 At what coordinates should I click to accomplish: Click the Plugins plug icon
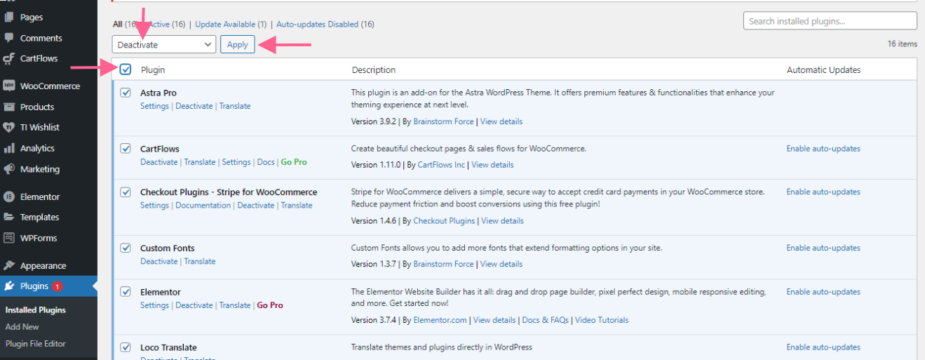pos(8,286)
